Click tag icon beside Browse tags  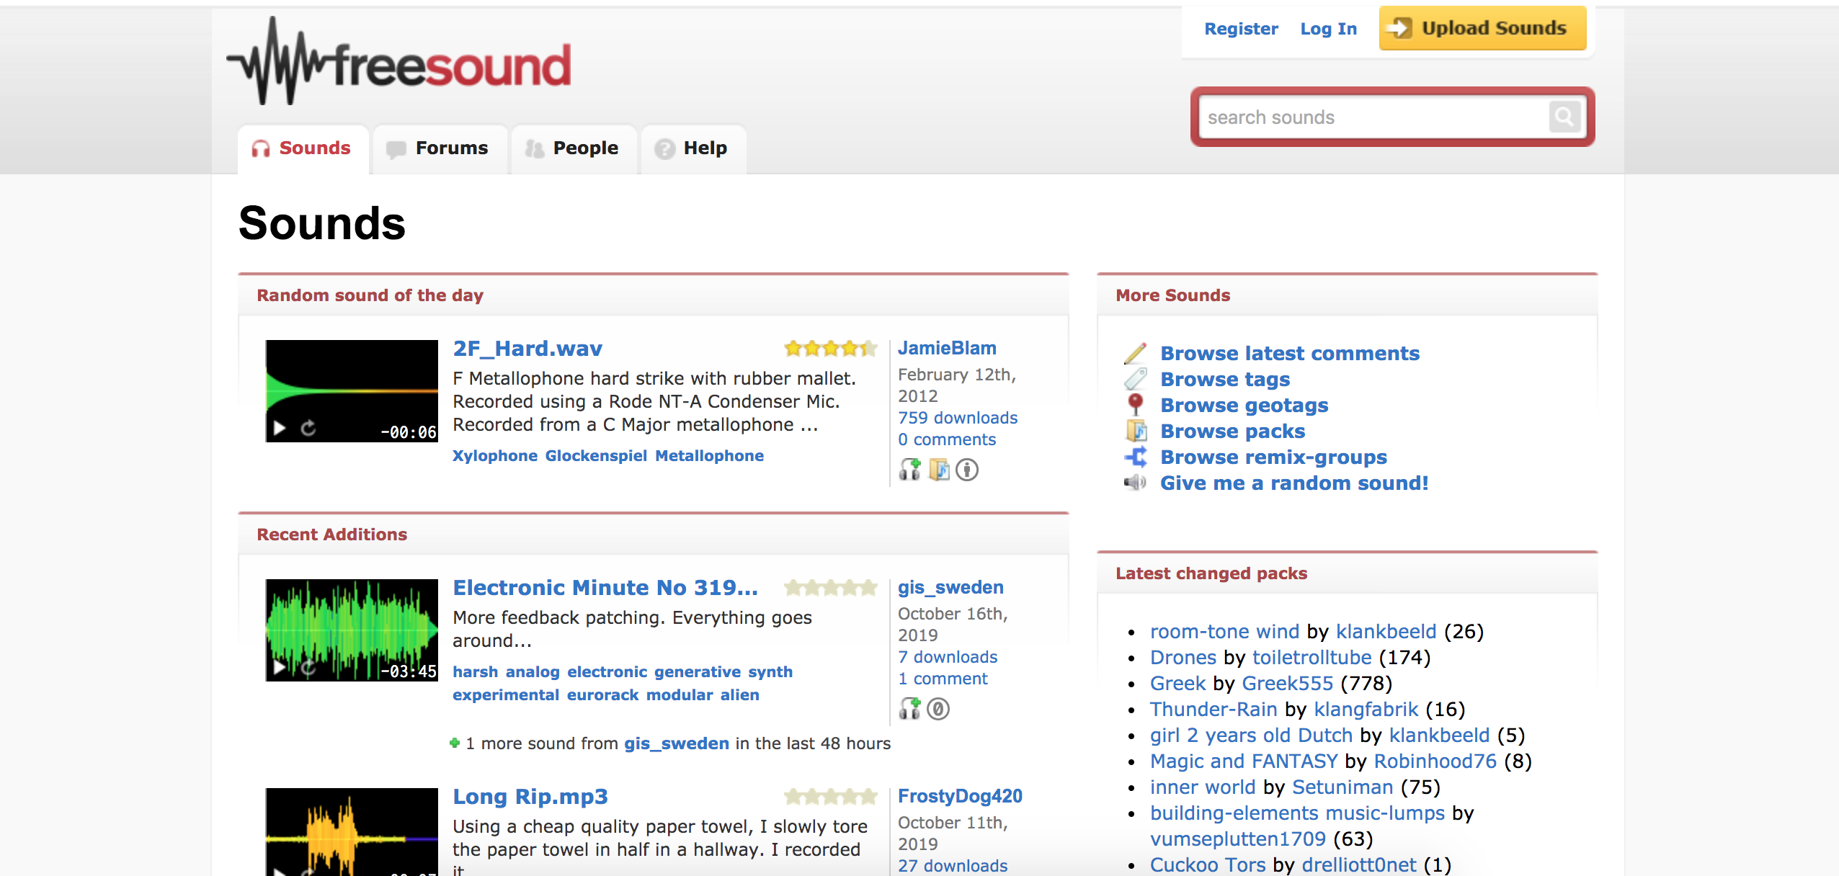[1136, 379]
